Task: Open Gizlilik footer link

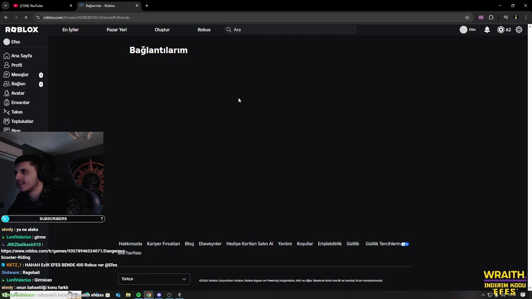Action: [x=353, y=244]
